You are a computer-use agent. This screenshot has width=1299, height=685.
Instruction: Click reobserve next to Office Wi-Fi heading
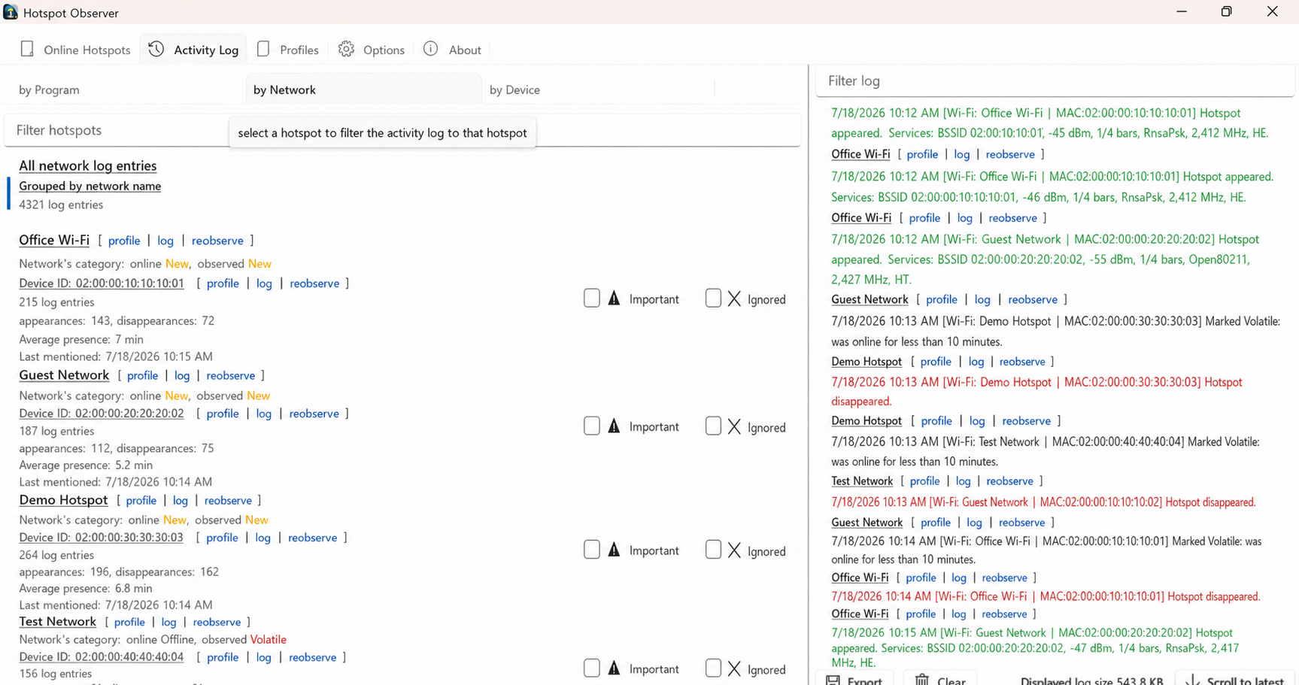(x=217, y=241)
